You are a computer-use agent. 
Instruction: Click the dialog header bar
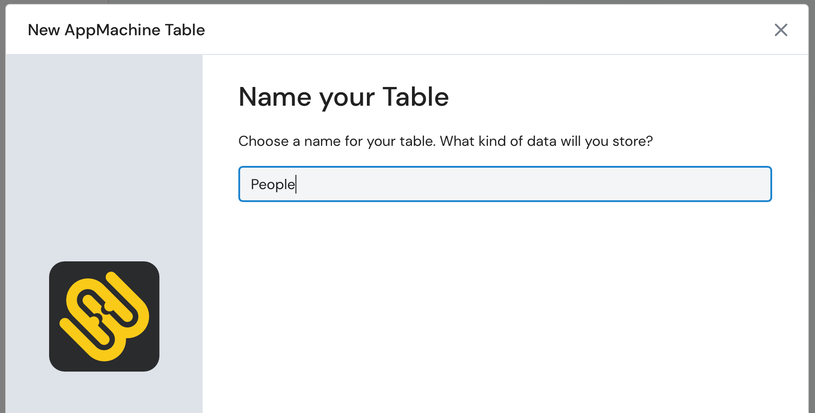click(x=402, y=30)
